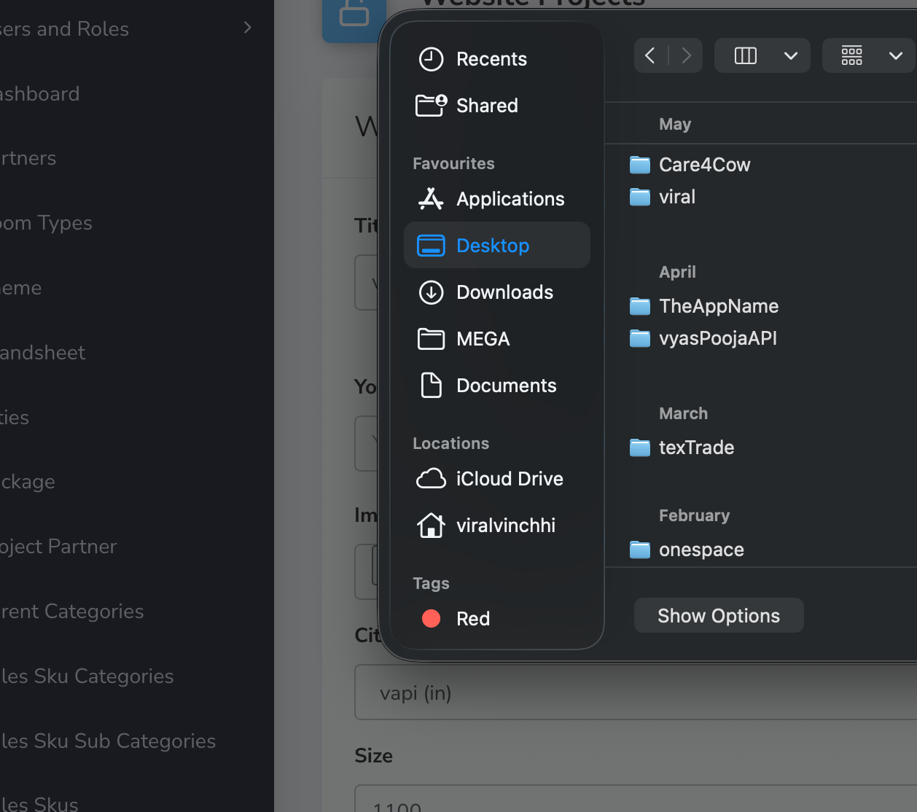917x812 pixels.
Task: Go to Applications in Favourites
Action: click(x=510, y=199)
